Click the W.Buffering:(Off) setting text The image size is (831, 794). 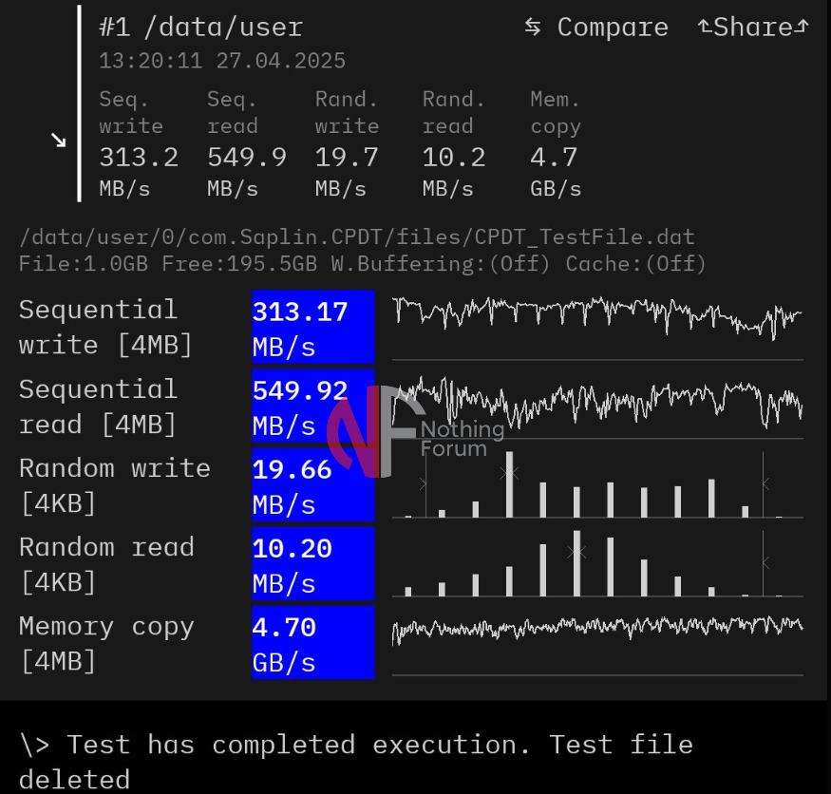coord(441,264)
